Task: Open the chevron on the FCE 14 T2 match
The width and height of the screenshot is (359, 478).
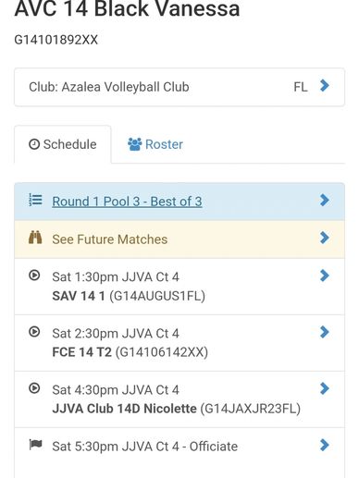Action: 325,332
